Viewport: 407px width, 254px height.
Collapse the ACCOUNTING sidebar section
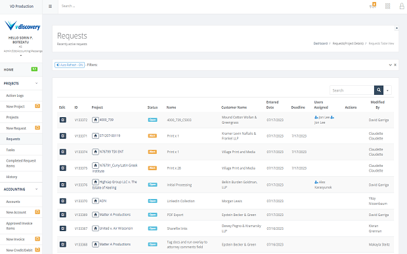pos(36,189)
